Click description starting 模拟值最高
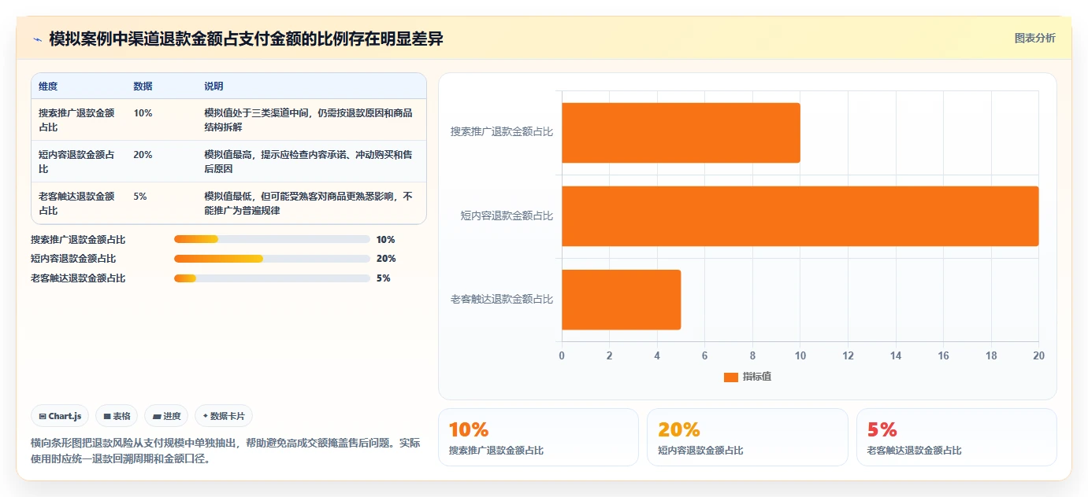 (308, 162)
